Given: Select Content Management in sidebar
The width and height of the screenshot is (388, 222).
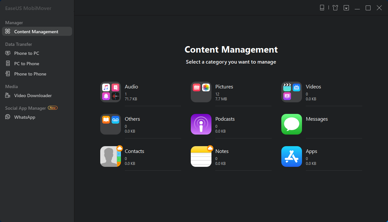Looking at the screenshot, I should [x=37, y=31].
